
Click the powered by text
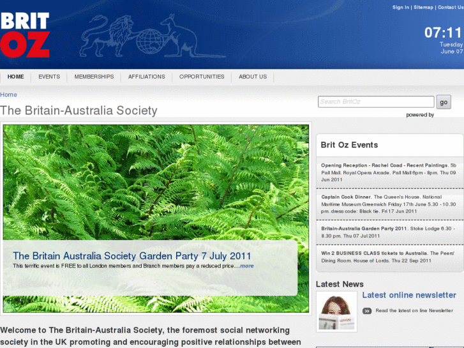420,115
